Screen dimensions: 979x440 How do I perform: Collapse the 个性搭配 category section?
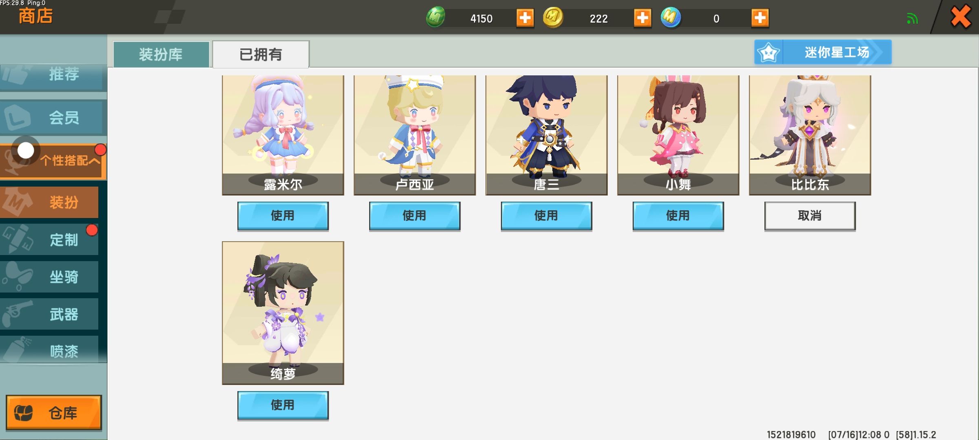click(x=53, y=161)
